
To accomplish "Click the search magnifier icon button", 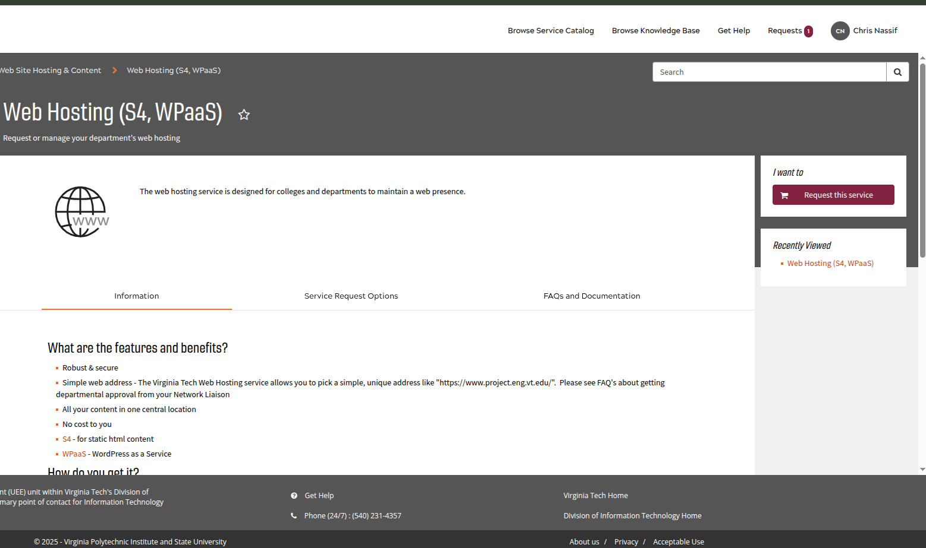I will 897,72.
